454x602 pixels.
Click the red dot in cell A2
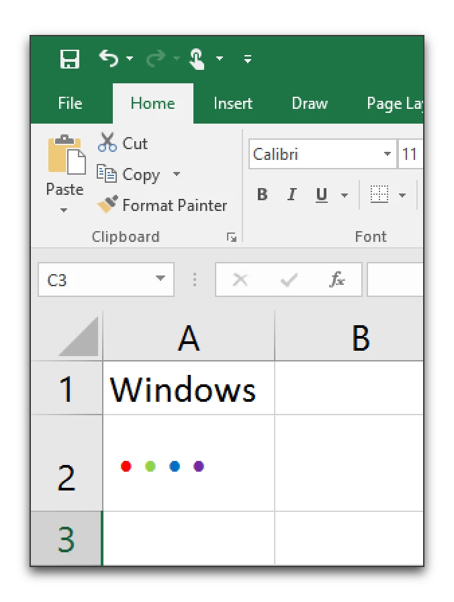[126, 466]
